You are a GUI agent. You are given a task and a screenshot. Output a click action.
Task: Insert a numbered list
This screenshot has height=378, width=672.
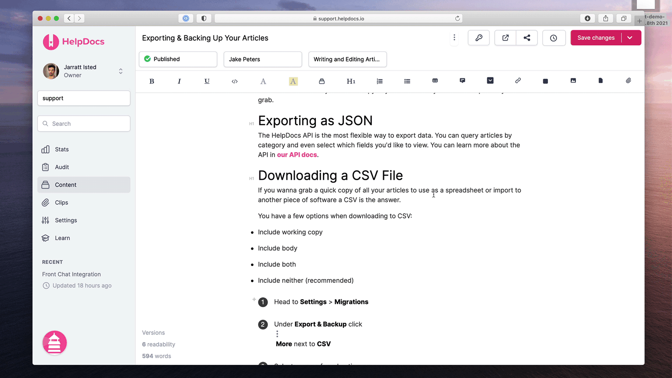coord(379,81)
